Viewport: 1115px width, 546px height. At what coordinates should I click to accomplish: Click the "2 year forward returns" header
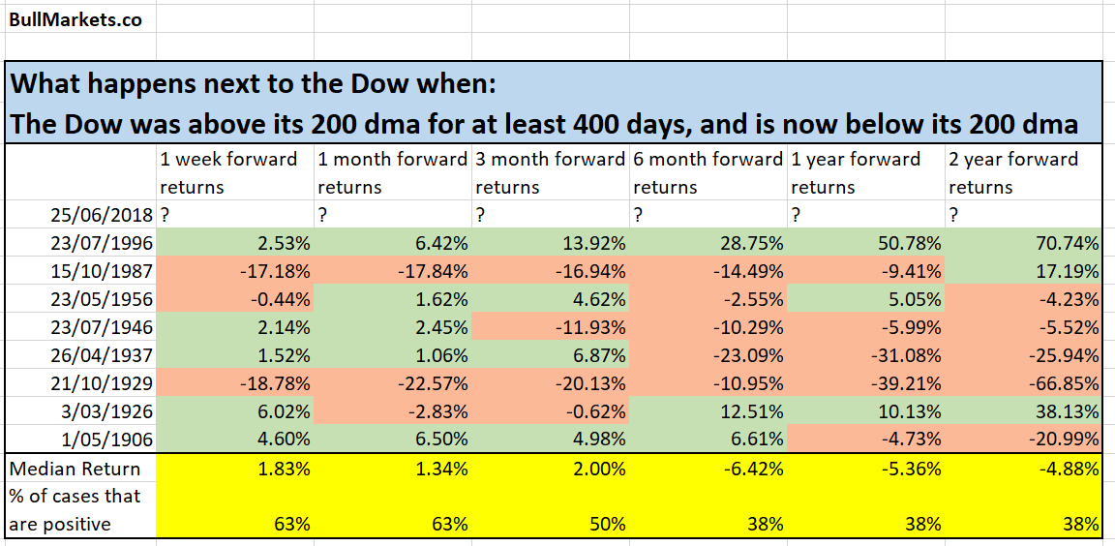[1024, 172]
